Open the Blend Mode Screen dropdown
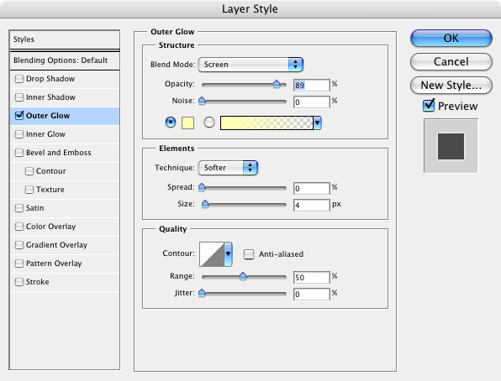501x381 pixels. (x=250, y=65)
